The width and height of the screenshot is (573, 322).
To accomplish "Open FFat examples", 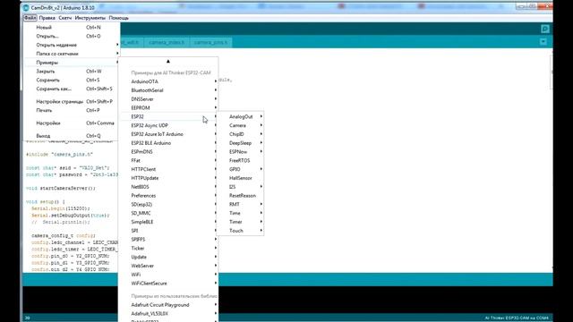I will click(168, 160).
